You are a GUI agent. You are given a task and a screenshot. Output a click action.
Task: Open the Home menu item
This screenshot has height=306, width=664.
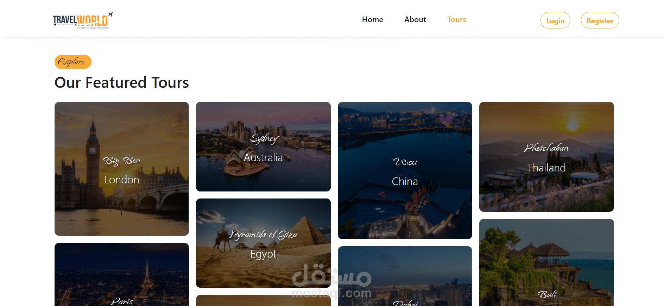click(x=372, y=20)
